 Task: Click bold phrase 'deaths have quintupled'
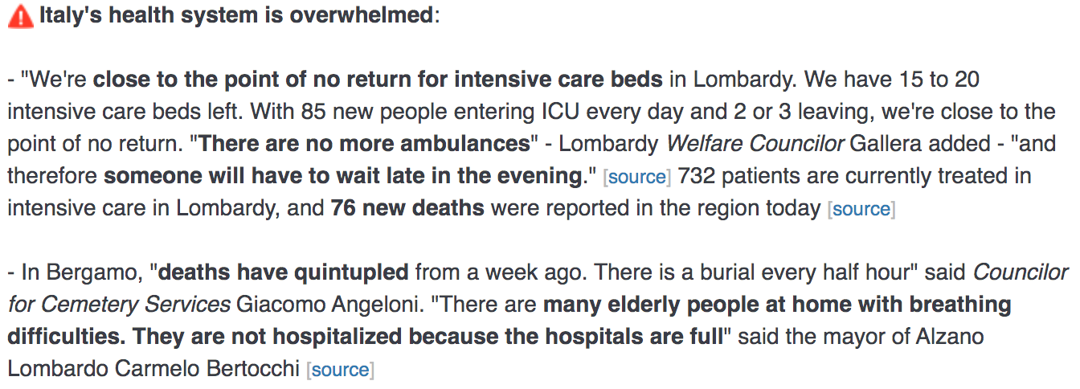(x=284, y=272)
